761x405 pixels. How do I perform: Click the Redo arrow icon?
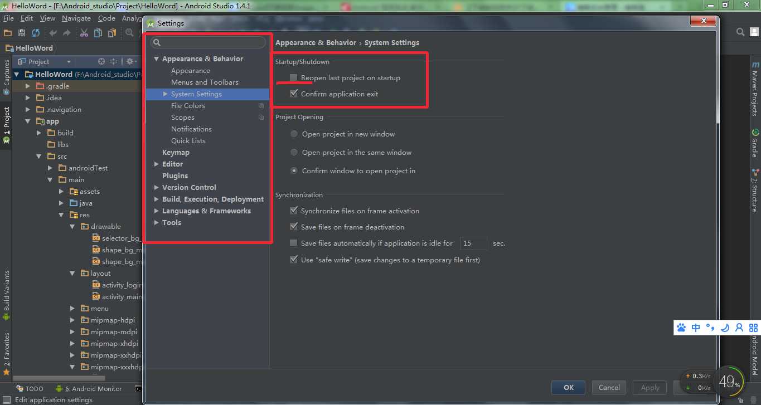coord(67,33)
